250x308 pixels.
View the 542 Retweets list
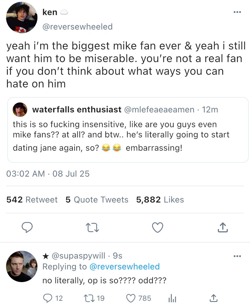pyautogui.click(x=32, y=200)
